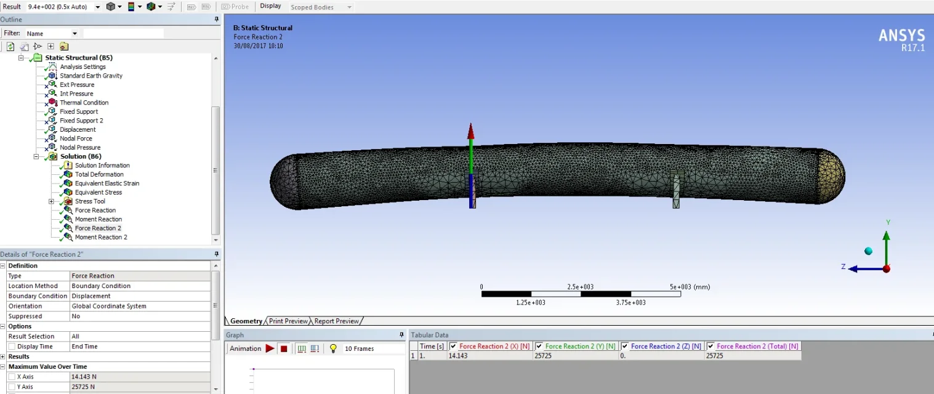Click the folder icon in Outline toolbar

(x=64, y=46)
